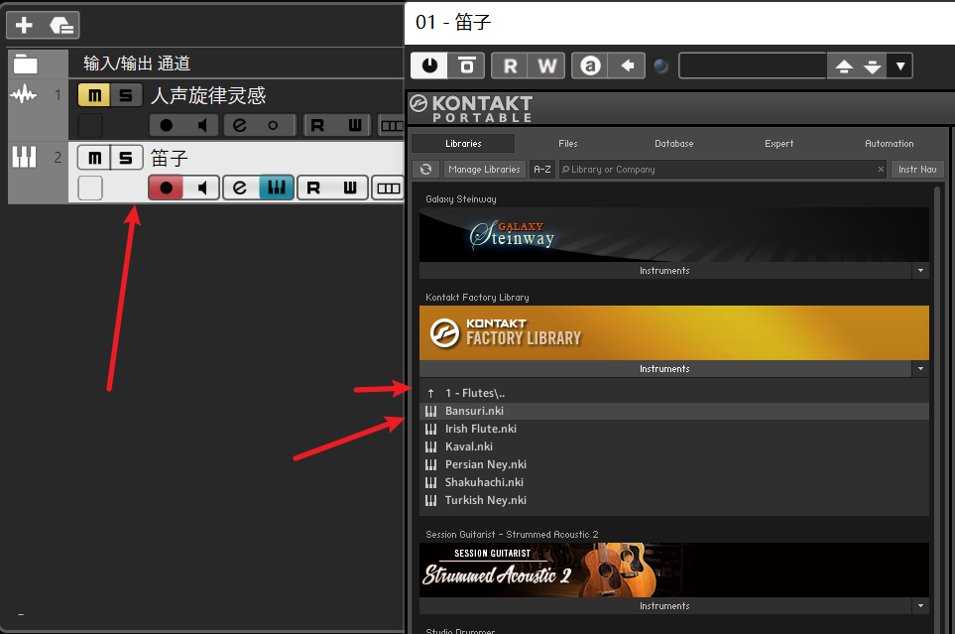
Task: Click the refresh libraries icon
Action: pos(426,169)
